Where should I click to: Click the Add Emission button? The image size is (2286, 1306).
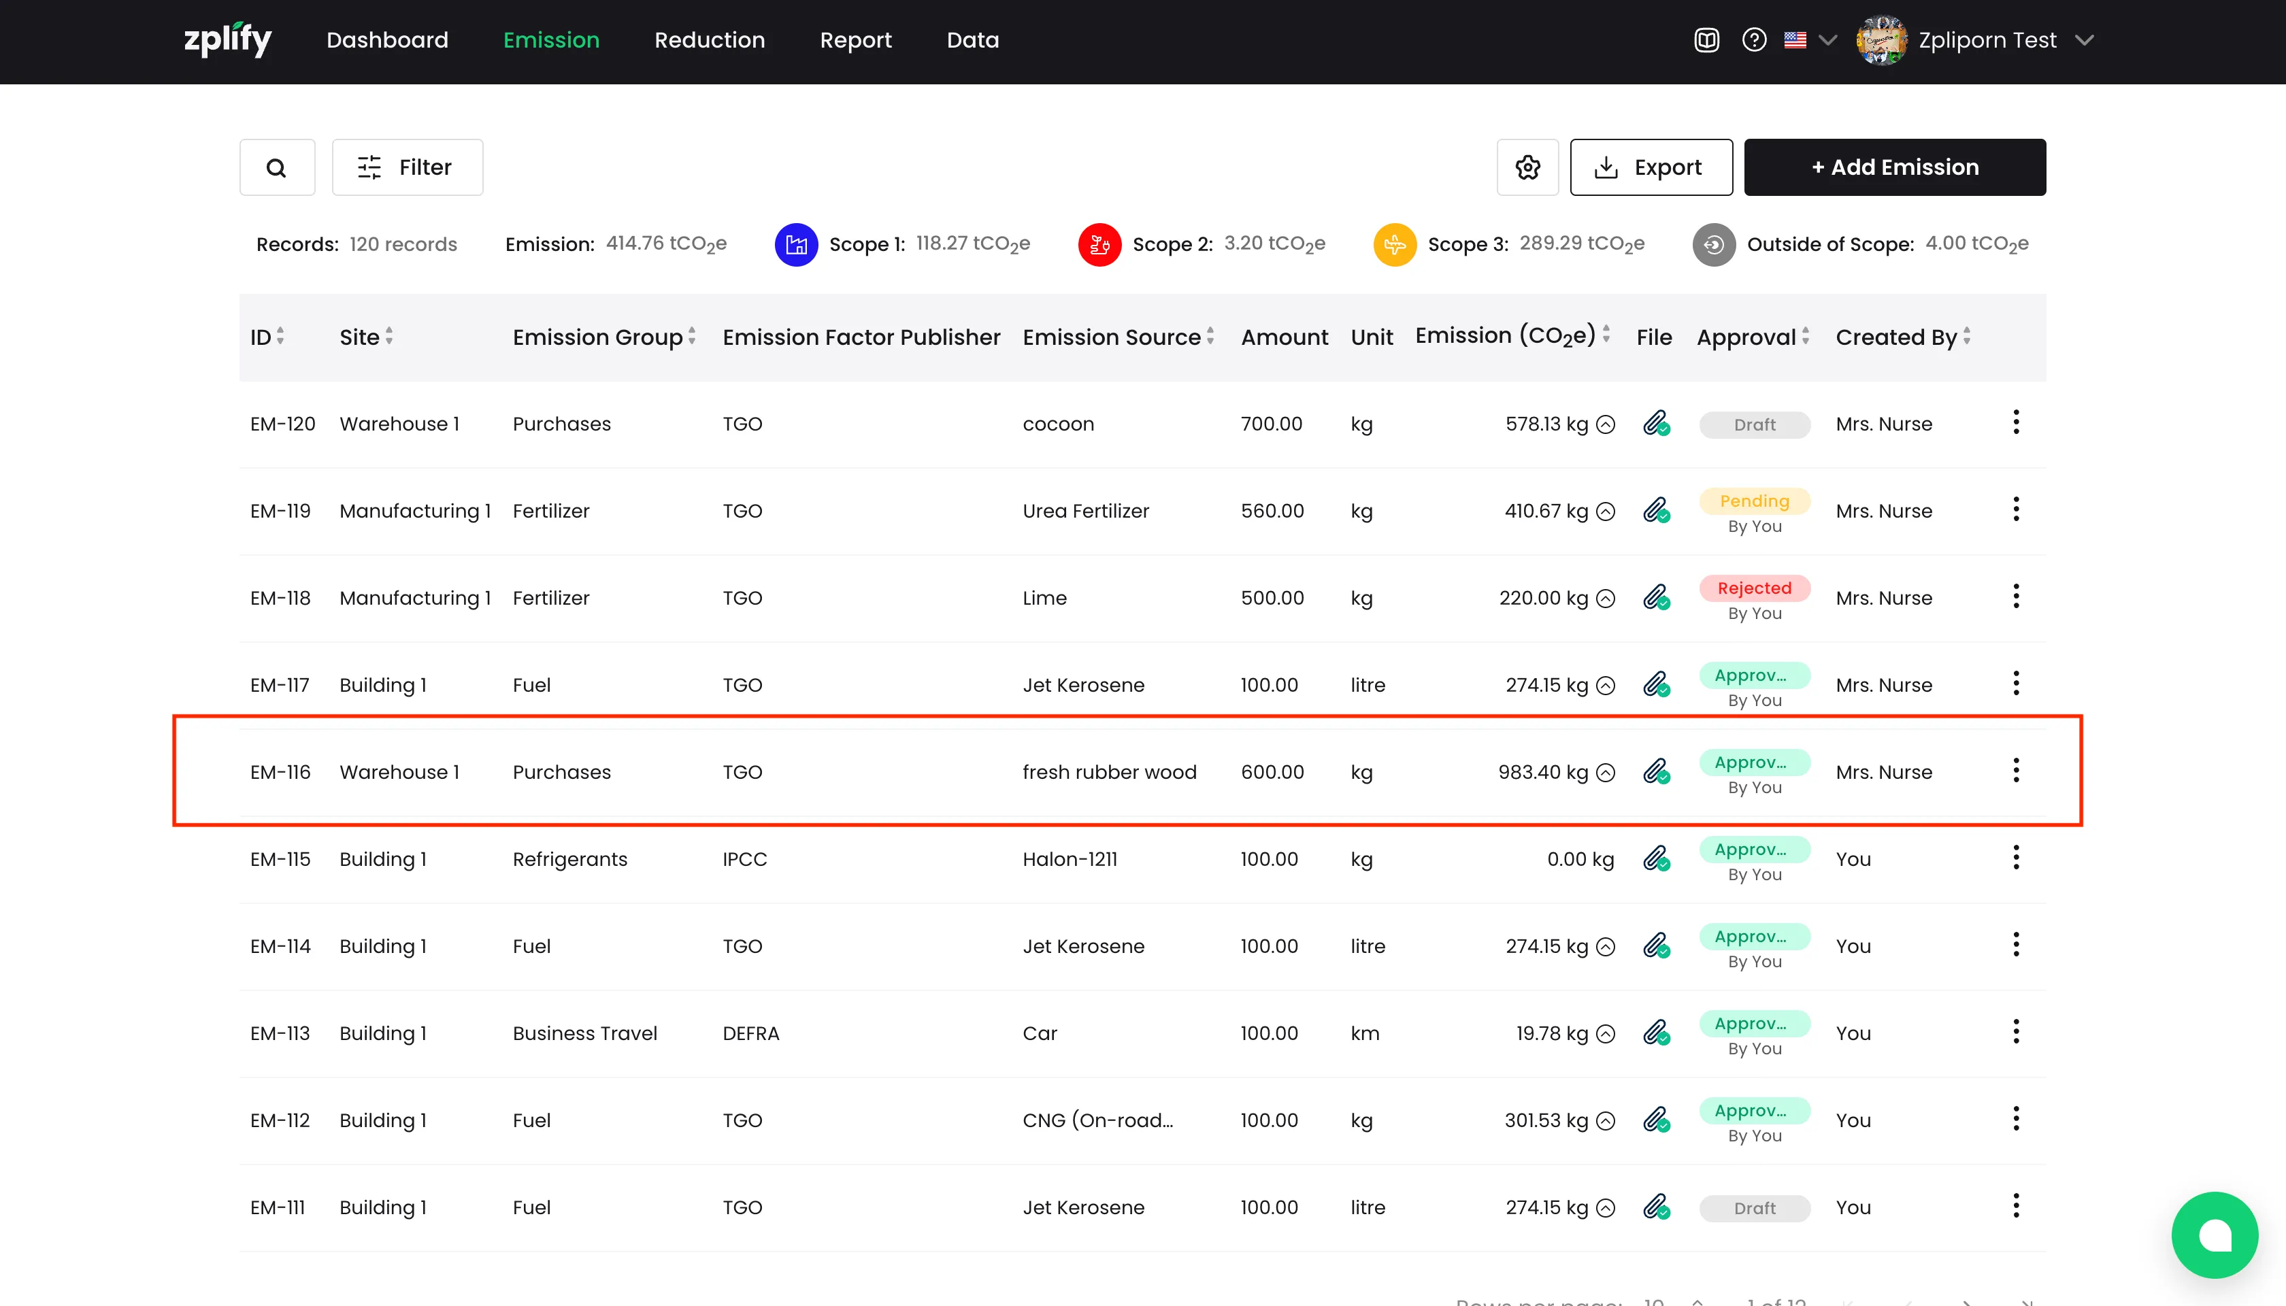point(1894,168)
